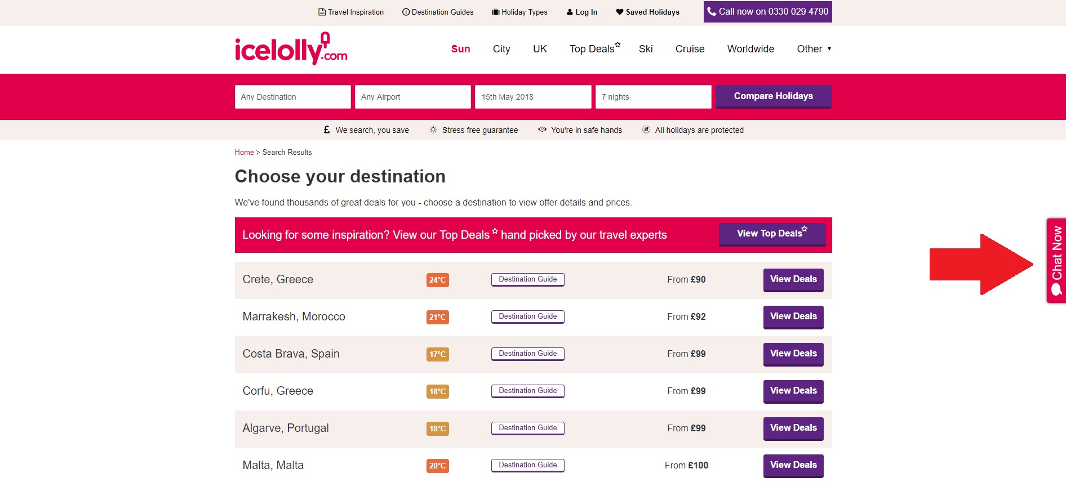Image resolution: width=1066 pixels, height=482 pixels.
Task: Click the View Top Deals button
Action: [772, 234]
